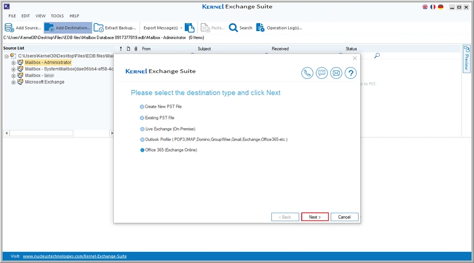
Task: Open the TOOLS menu
Action: pos(57,16)
